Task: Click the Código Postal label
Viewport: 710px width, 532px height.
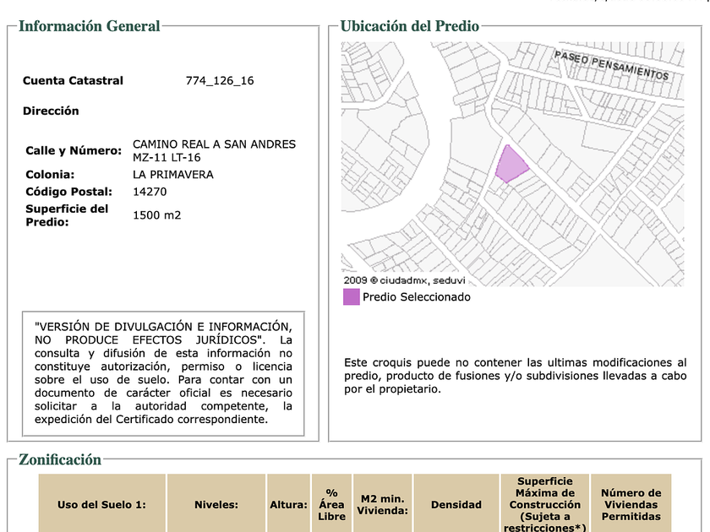Action: pos(68,192)
